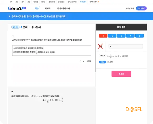Click the lesson title 수학6-2(박만구) [4차시]

point(39,16)
